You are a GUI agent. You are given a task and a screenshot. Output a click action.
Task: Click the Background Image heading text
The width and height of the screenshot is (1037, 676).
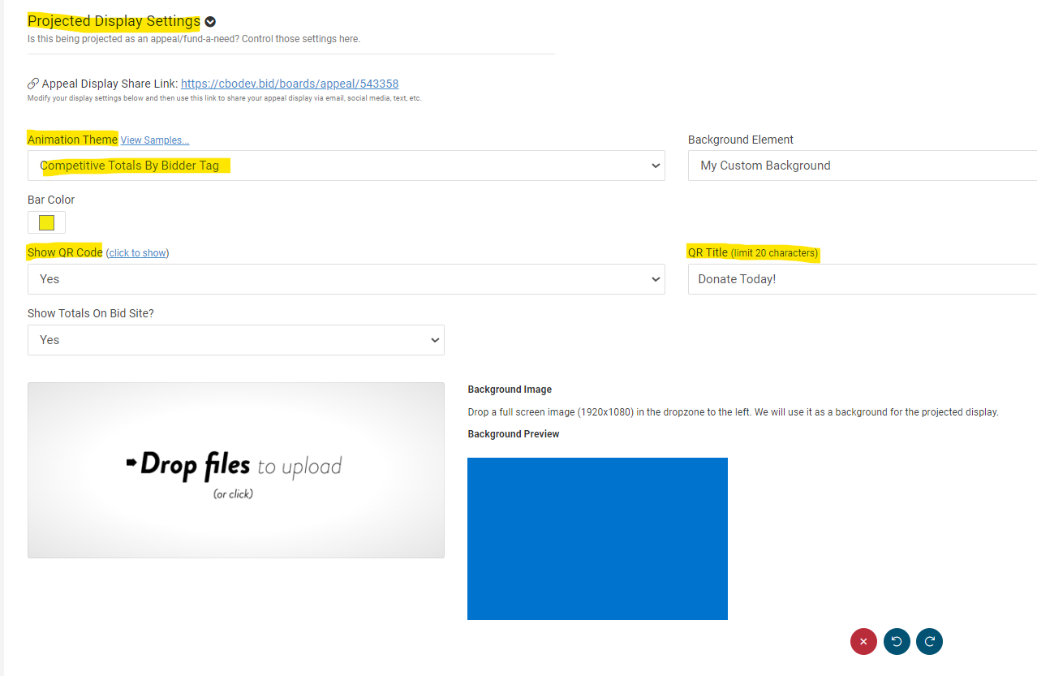pos(510,390)
